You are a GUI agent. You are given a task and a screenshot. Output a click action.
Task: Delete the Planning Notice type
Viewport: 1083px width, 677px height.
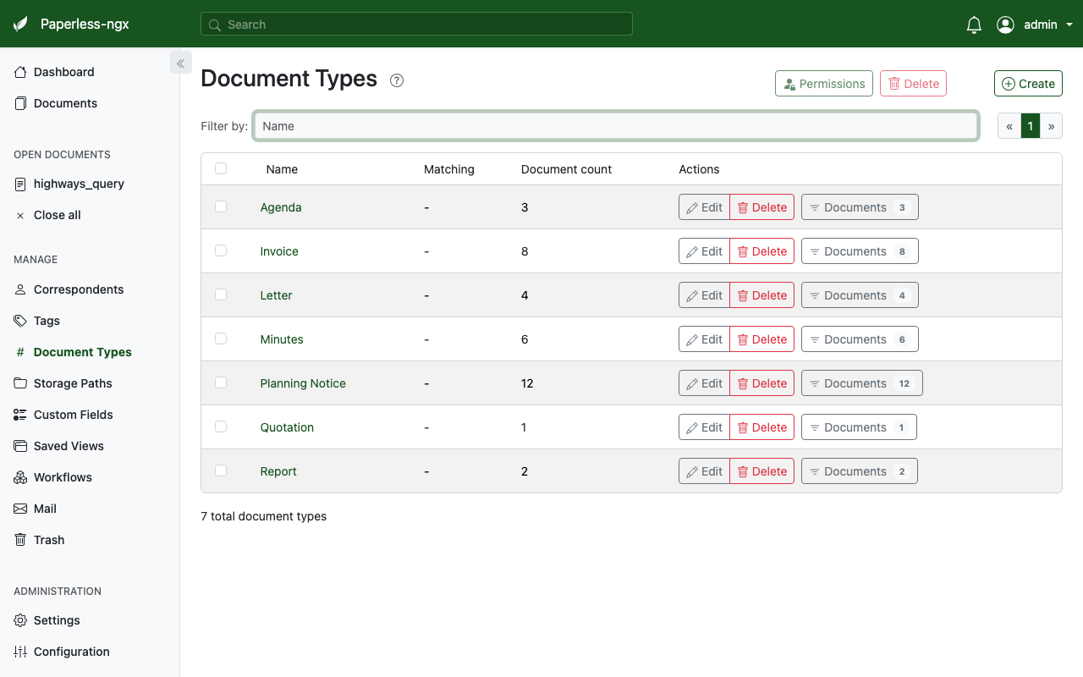[x=761, y=383]
